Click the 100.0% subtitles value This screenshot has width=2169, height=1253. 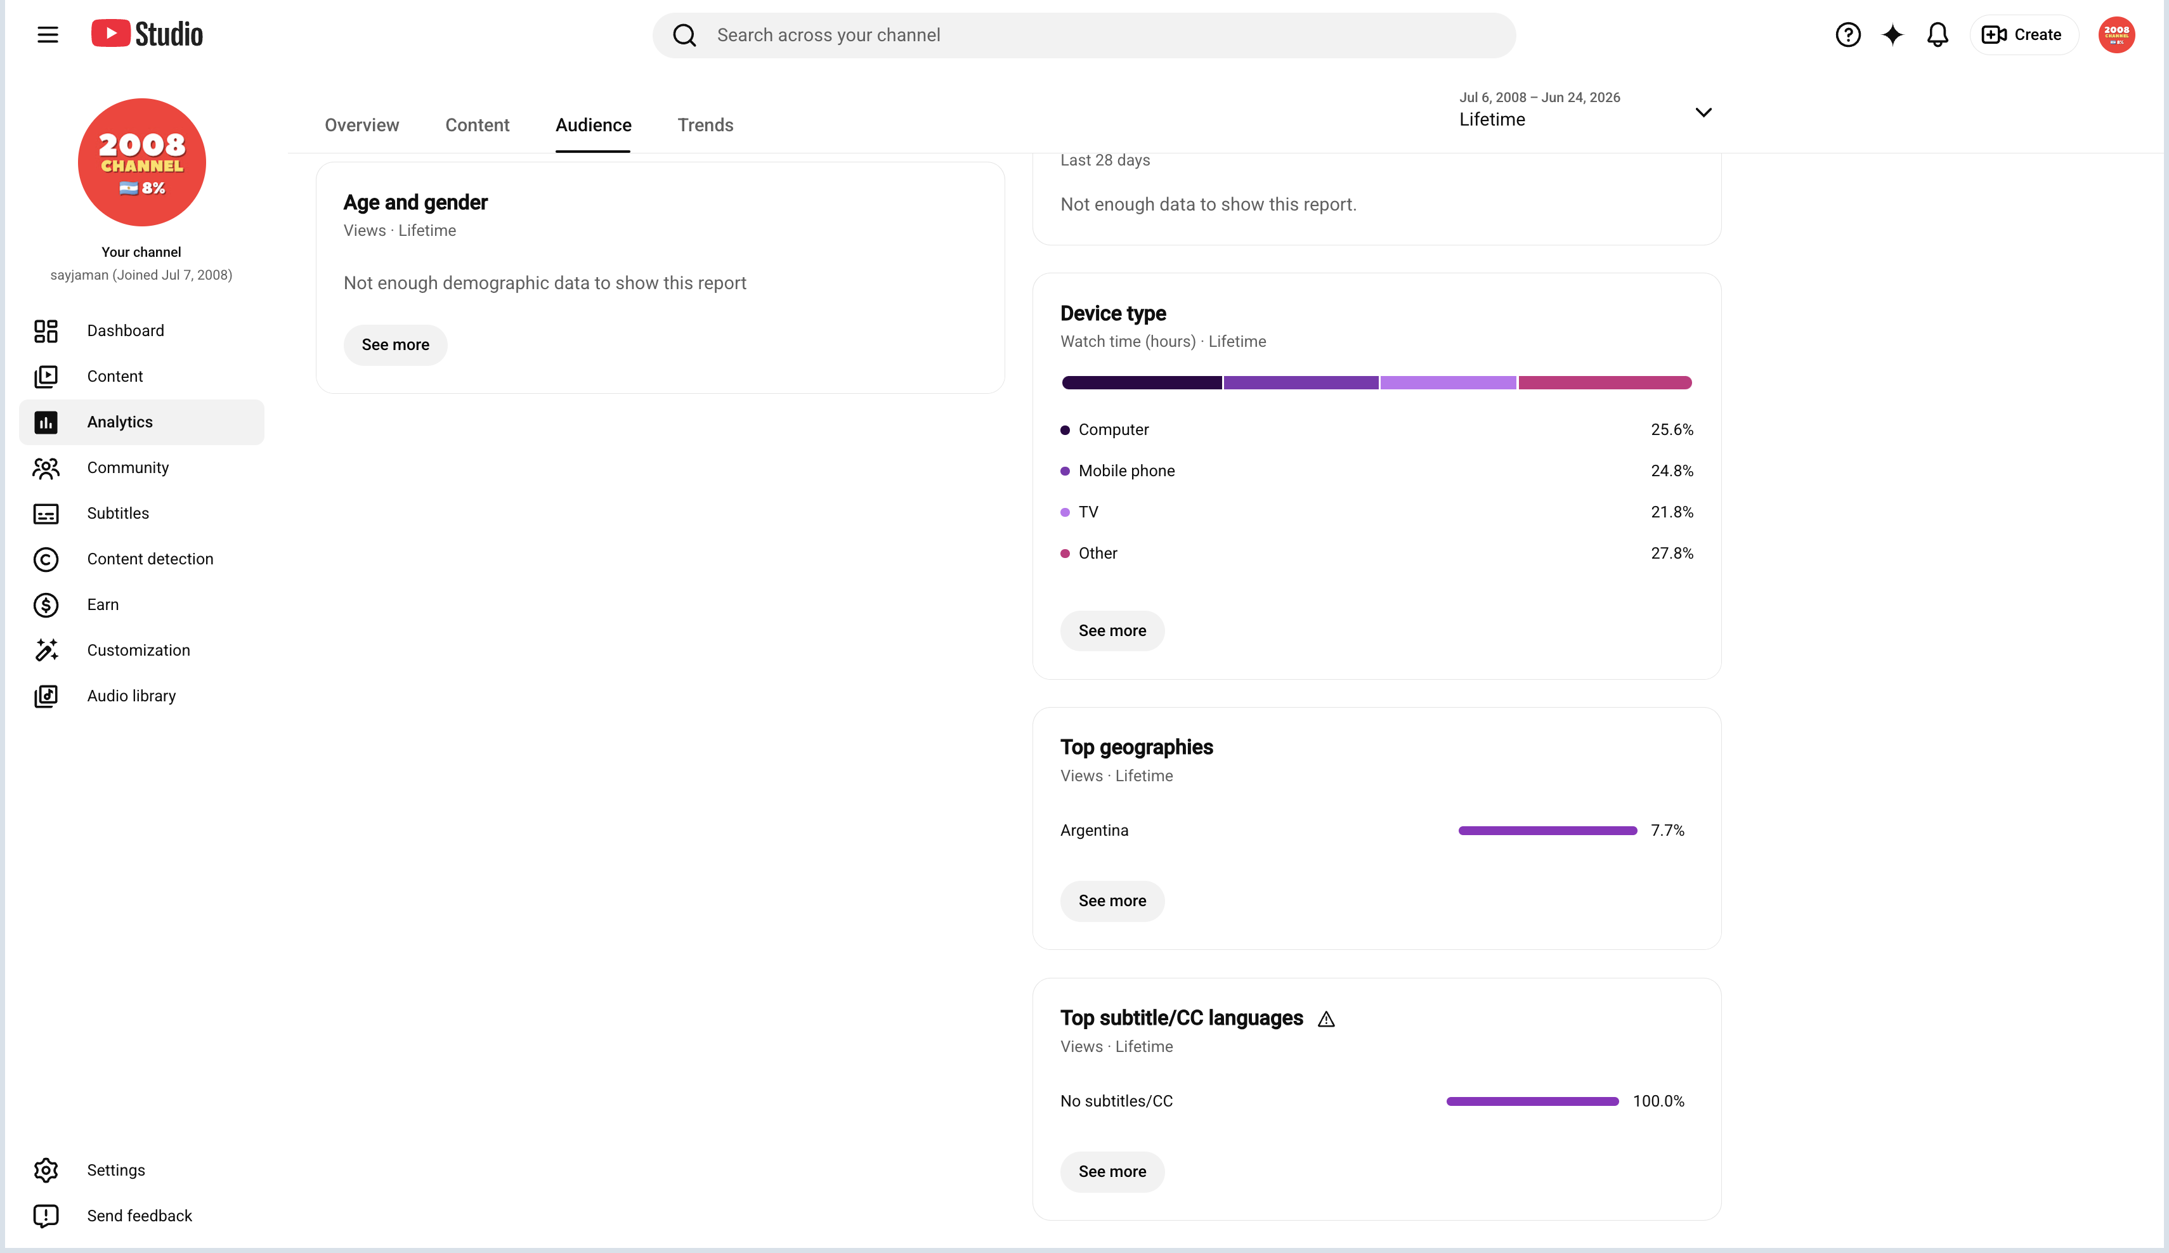(x=1658, y=1101)
